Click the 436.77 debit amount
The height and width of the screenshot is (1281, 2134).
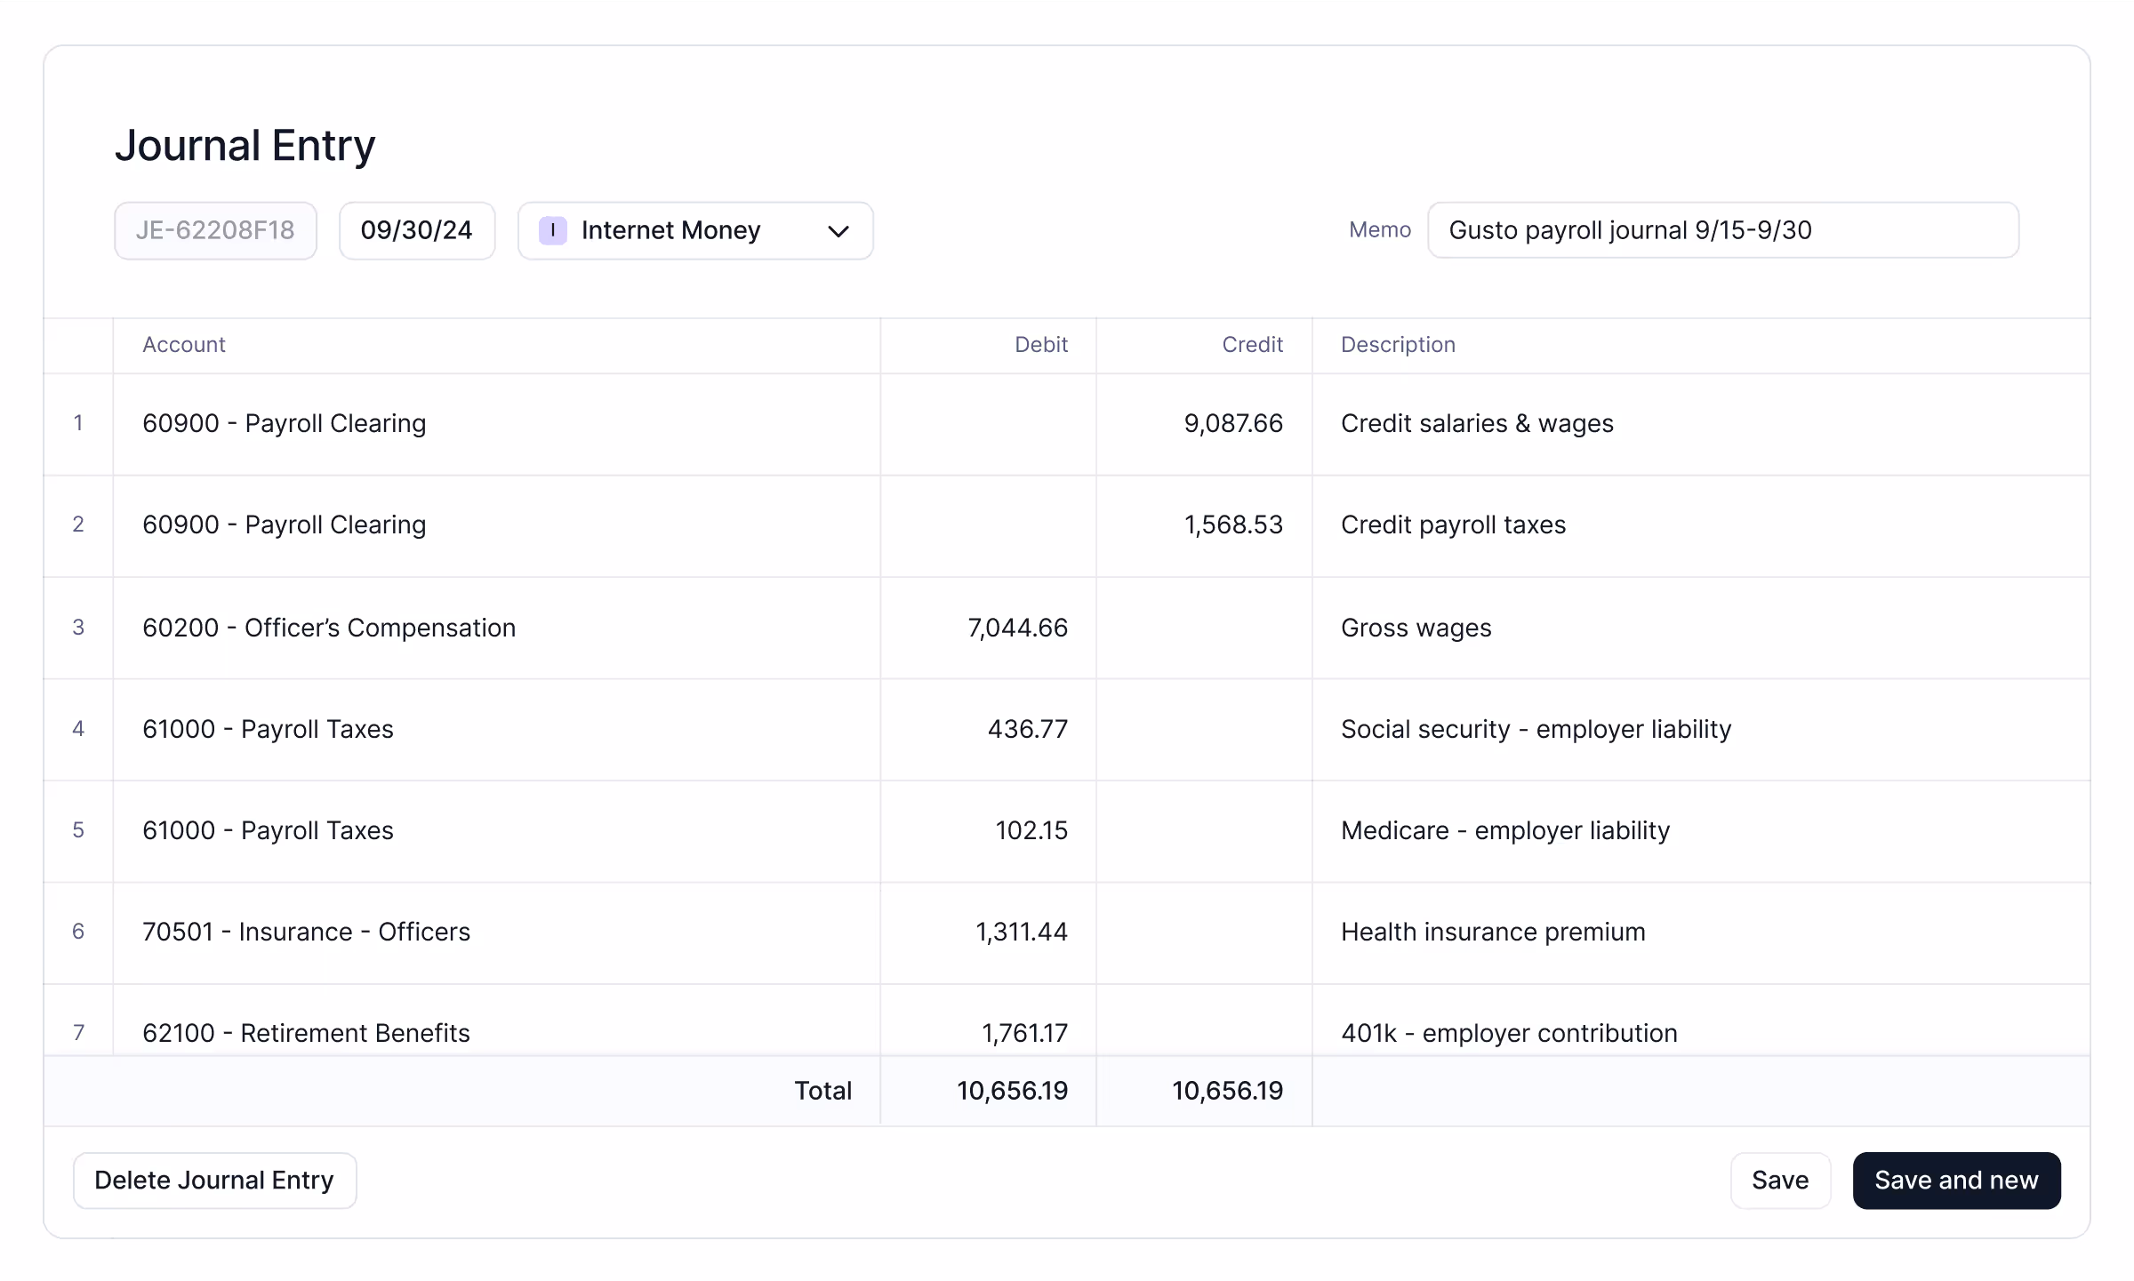[x=1027, y=730]
